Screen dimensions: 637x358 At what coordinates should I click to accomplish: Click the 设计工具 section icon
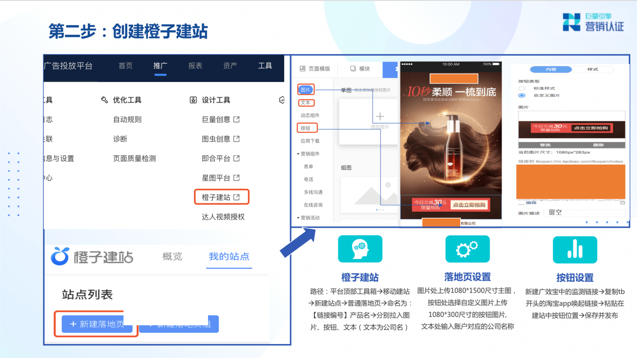click(193, 100)
